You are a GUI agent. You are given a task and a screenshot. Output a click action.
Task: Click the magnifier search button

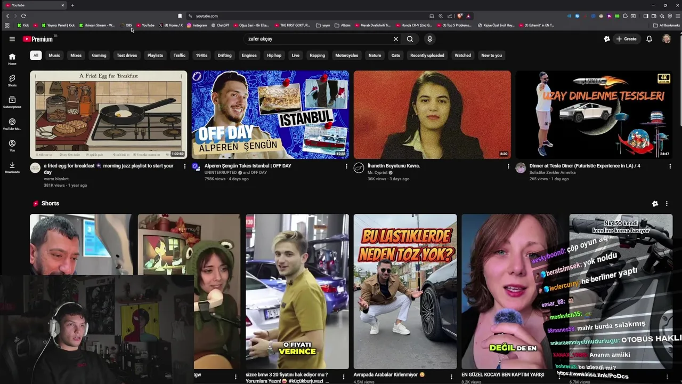point(410,39)
